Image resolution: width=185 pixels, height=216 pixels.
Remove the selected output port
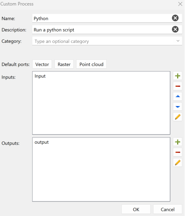(x=178, y=152)
